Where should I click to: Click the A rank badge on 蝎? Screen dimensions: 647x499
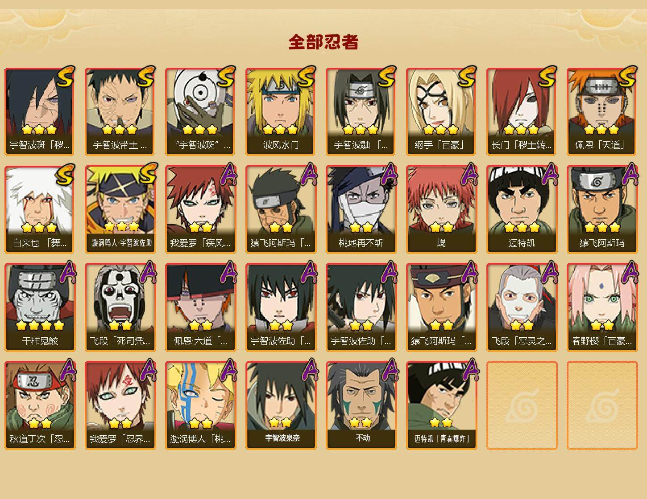[469, 174]
